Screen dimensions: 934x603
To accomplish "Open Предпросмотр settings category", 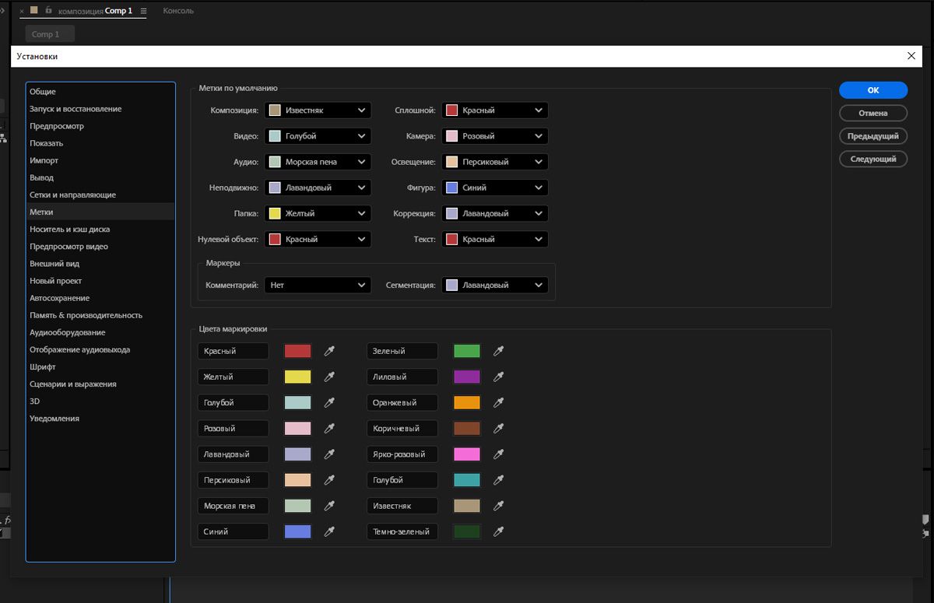I will tap(100, 126).
